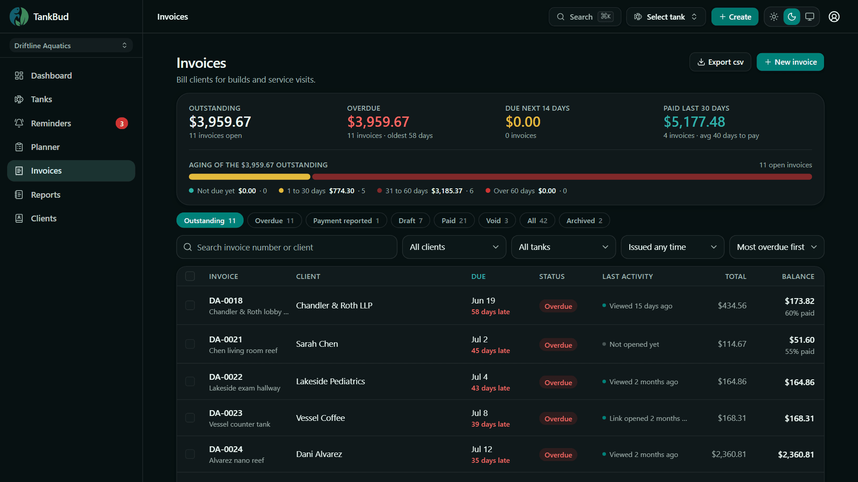This screenshot has width=858, height=482.
Task: Open the Tanks fish icon in sidebar
Action: (19, 99)
